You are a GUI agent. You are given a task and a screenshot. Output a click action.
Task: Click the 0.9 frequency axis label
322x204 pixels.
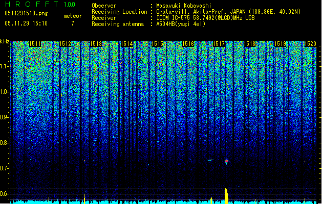tap(5, 117)
